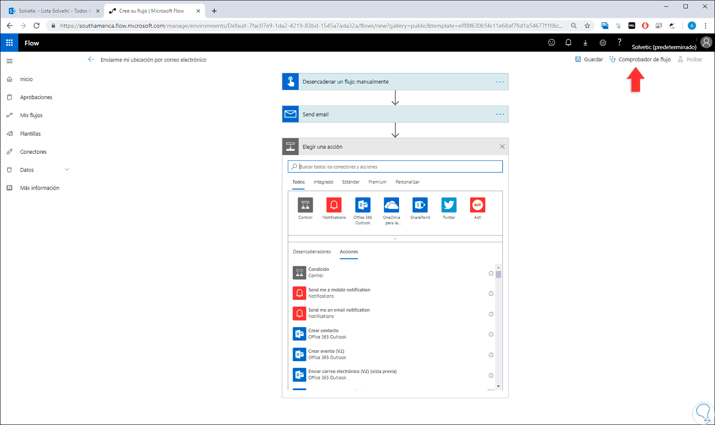Show info for Send me an email notification

(x=491, y=314)
